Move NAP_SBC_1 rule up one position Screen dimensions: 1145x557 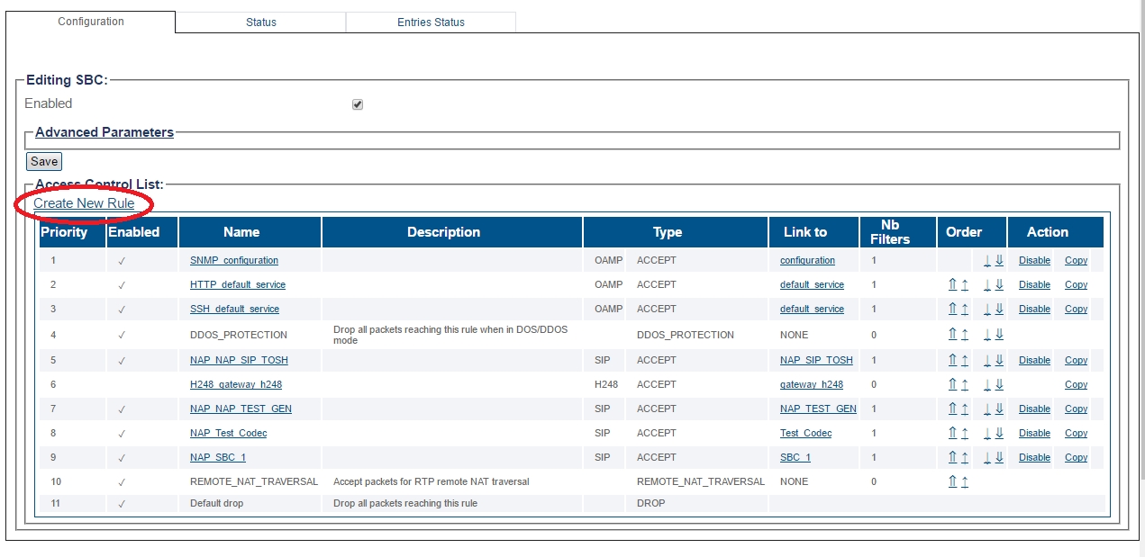(965, 458)
